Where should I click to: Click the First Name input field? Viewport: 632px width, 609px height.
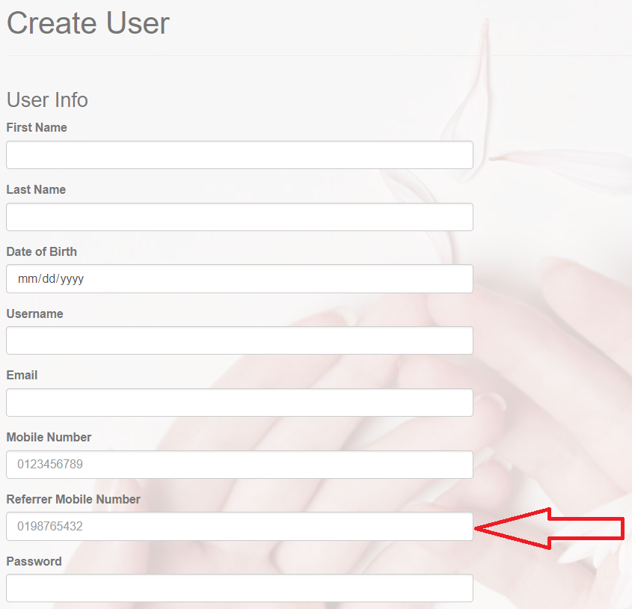coord(239,155)
